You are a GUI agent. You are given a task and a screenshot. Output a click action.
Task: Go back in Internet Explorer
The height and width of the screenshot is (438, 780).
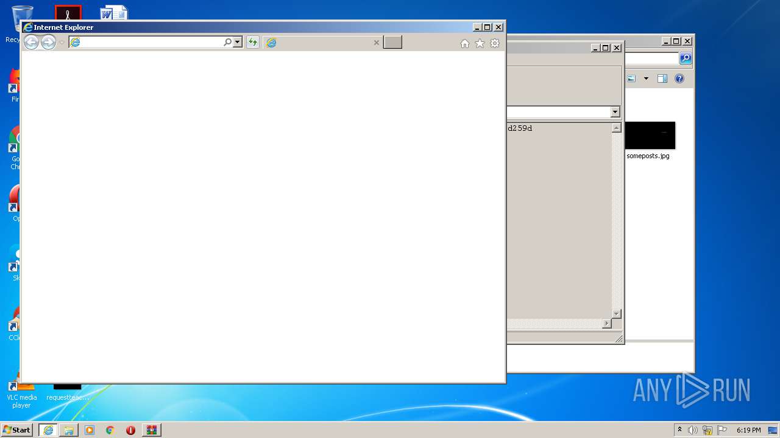(31, 43)
